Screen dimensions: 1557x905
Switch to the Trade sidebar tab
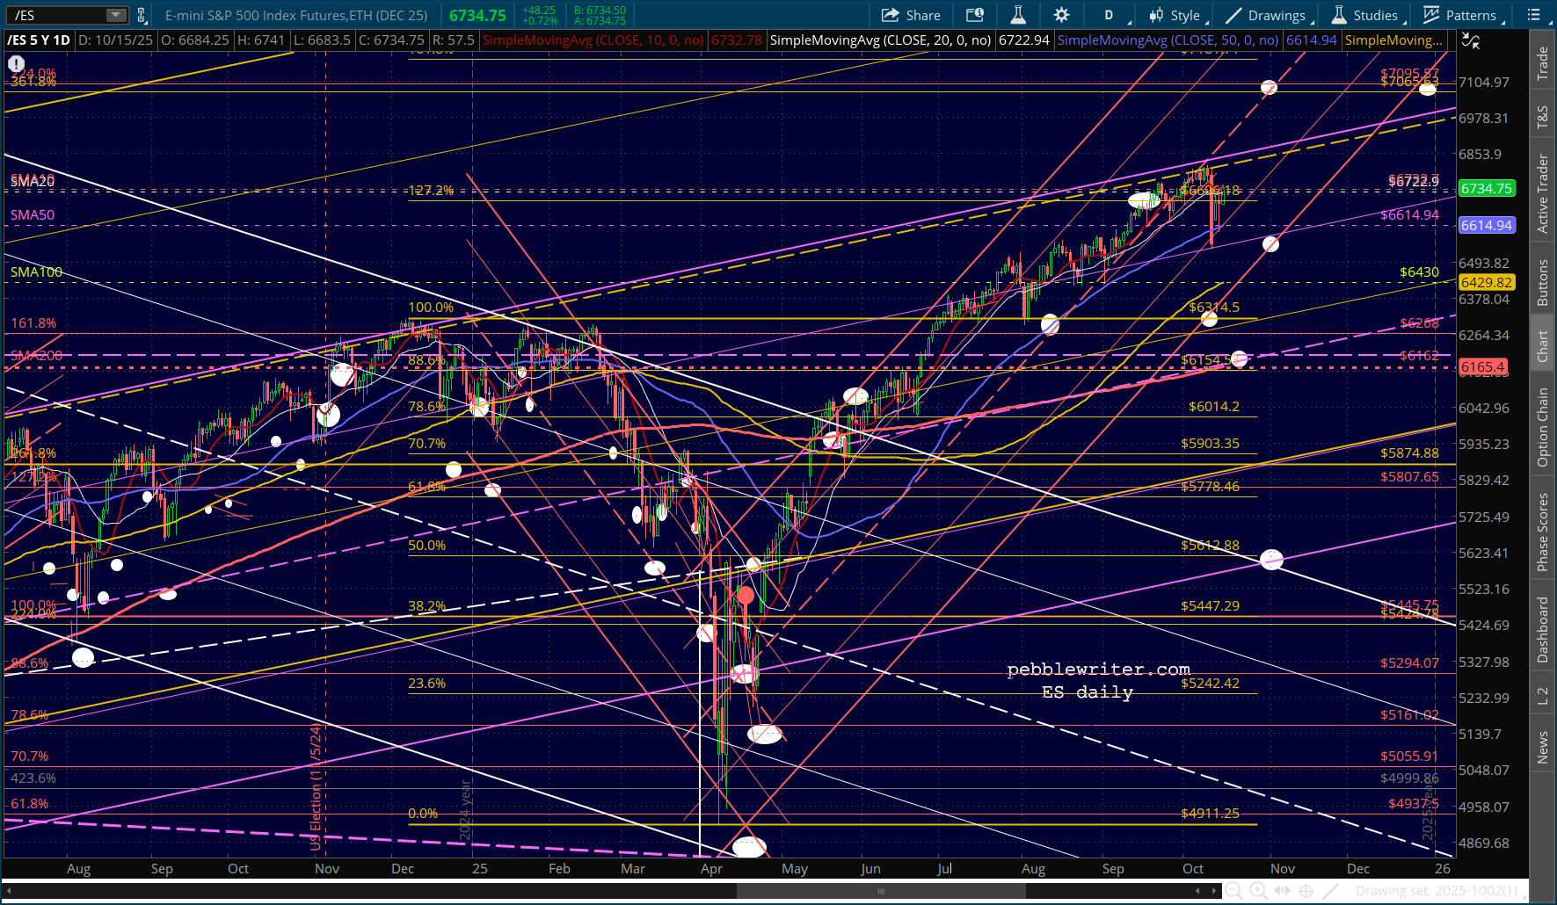pyautogui.click(x=1542, y=64)
